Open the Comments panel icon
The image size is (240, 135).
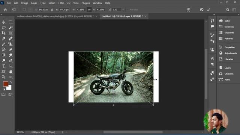(x=212, y=27)
